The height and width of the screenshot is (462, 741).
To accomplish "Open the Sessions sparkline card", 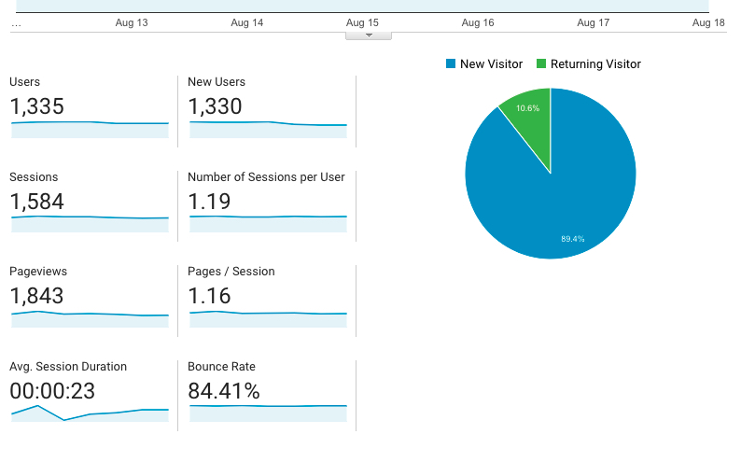I will pos(89,206).
